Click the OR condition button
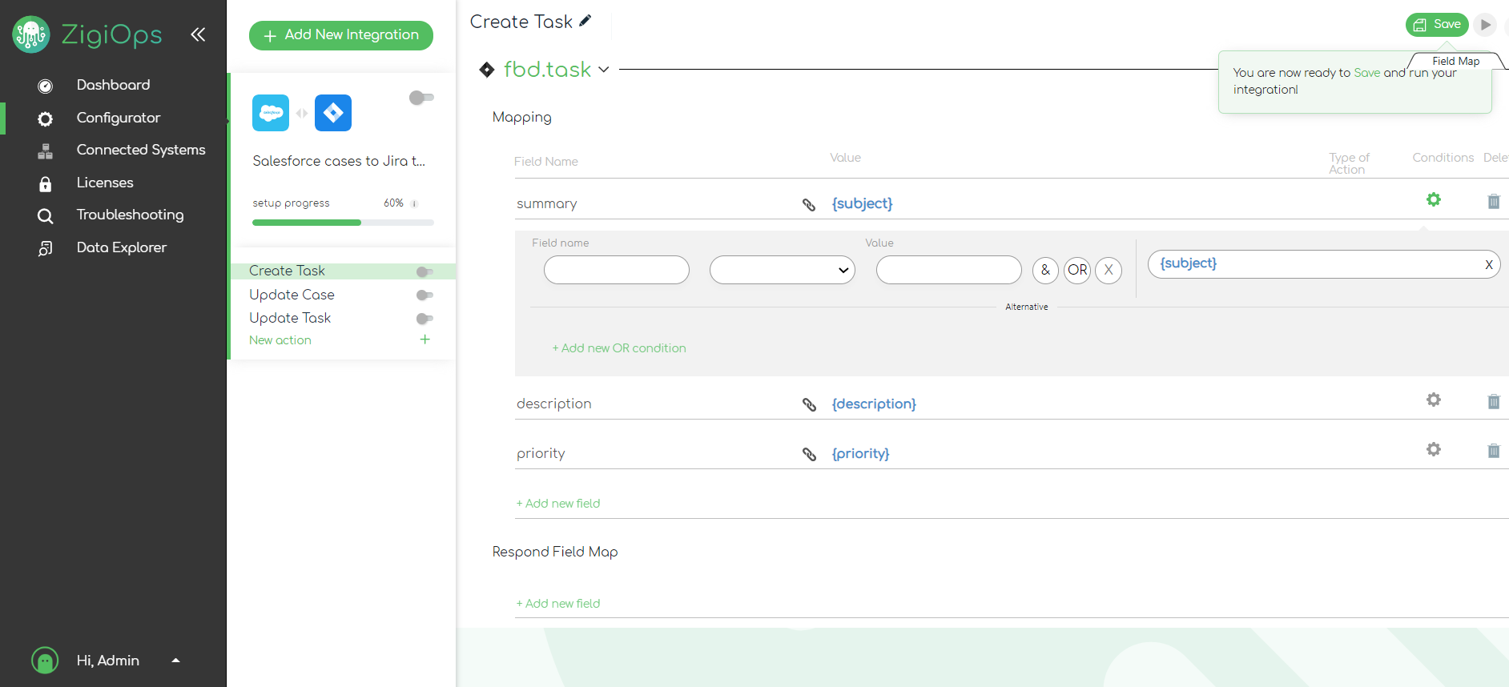Image resolution: width=1509 pixels, height=687 pixels. 1077,270
